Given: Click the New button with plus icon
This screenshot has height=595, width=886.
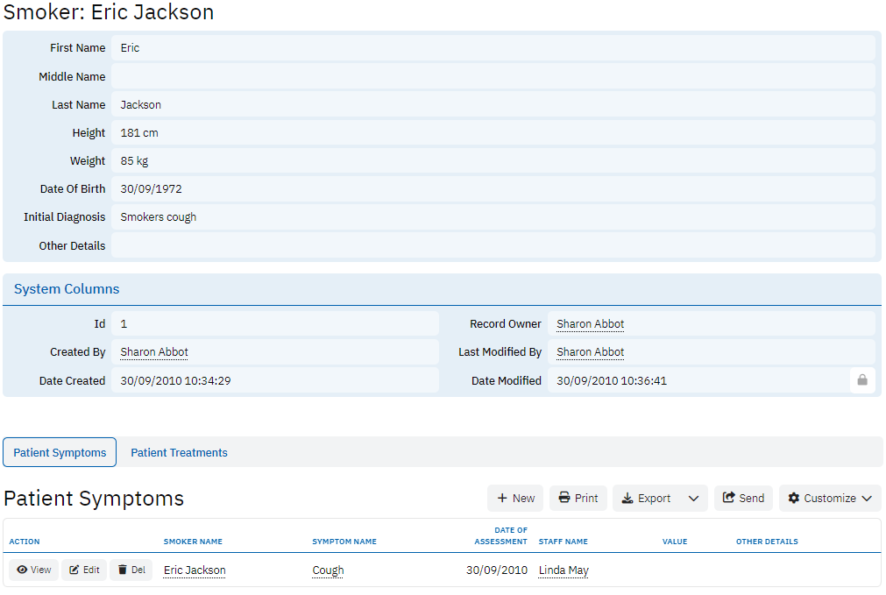Looking at the screenshot, I should coord(515,499).
